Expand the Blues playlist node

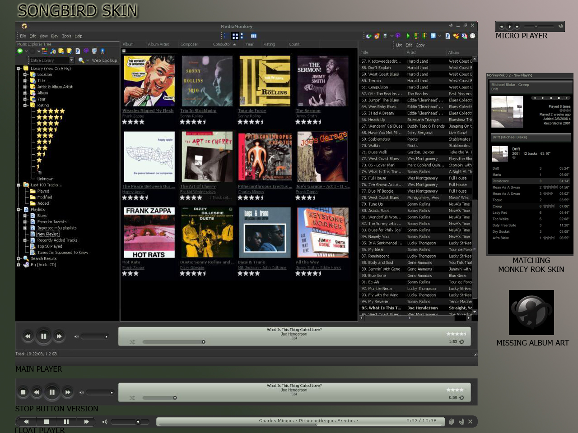[x=25, y=216]
